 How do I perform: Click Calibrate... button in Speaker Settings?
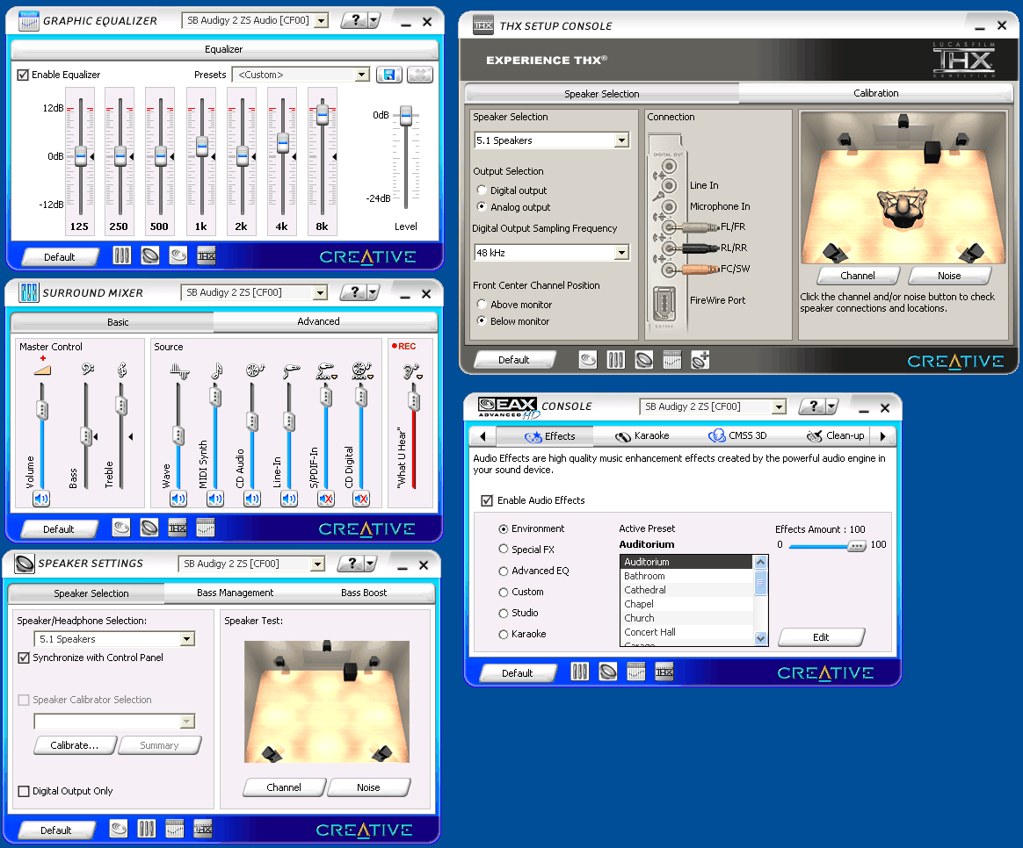[x=75, y=745]
